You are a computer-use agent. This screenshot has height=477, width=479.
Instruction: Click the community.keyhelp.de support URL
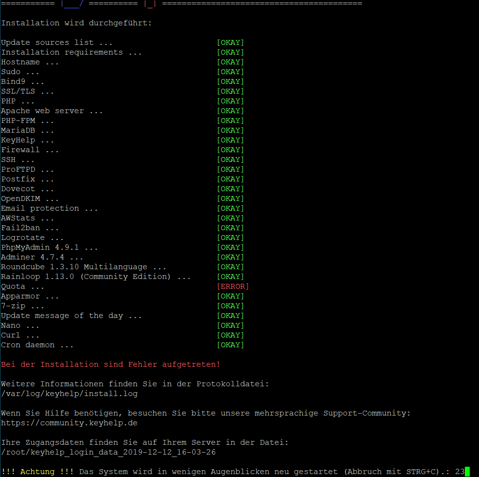pyautogui.click(x=69, y=423)
